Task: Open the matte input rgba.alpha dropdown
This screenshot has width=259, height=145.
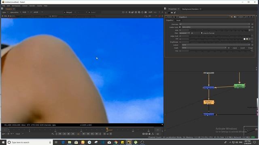Action: pos(216,27)
